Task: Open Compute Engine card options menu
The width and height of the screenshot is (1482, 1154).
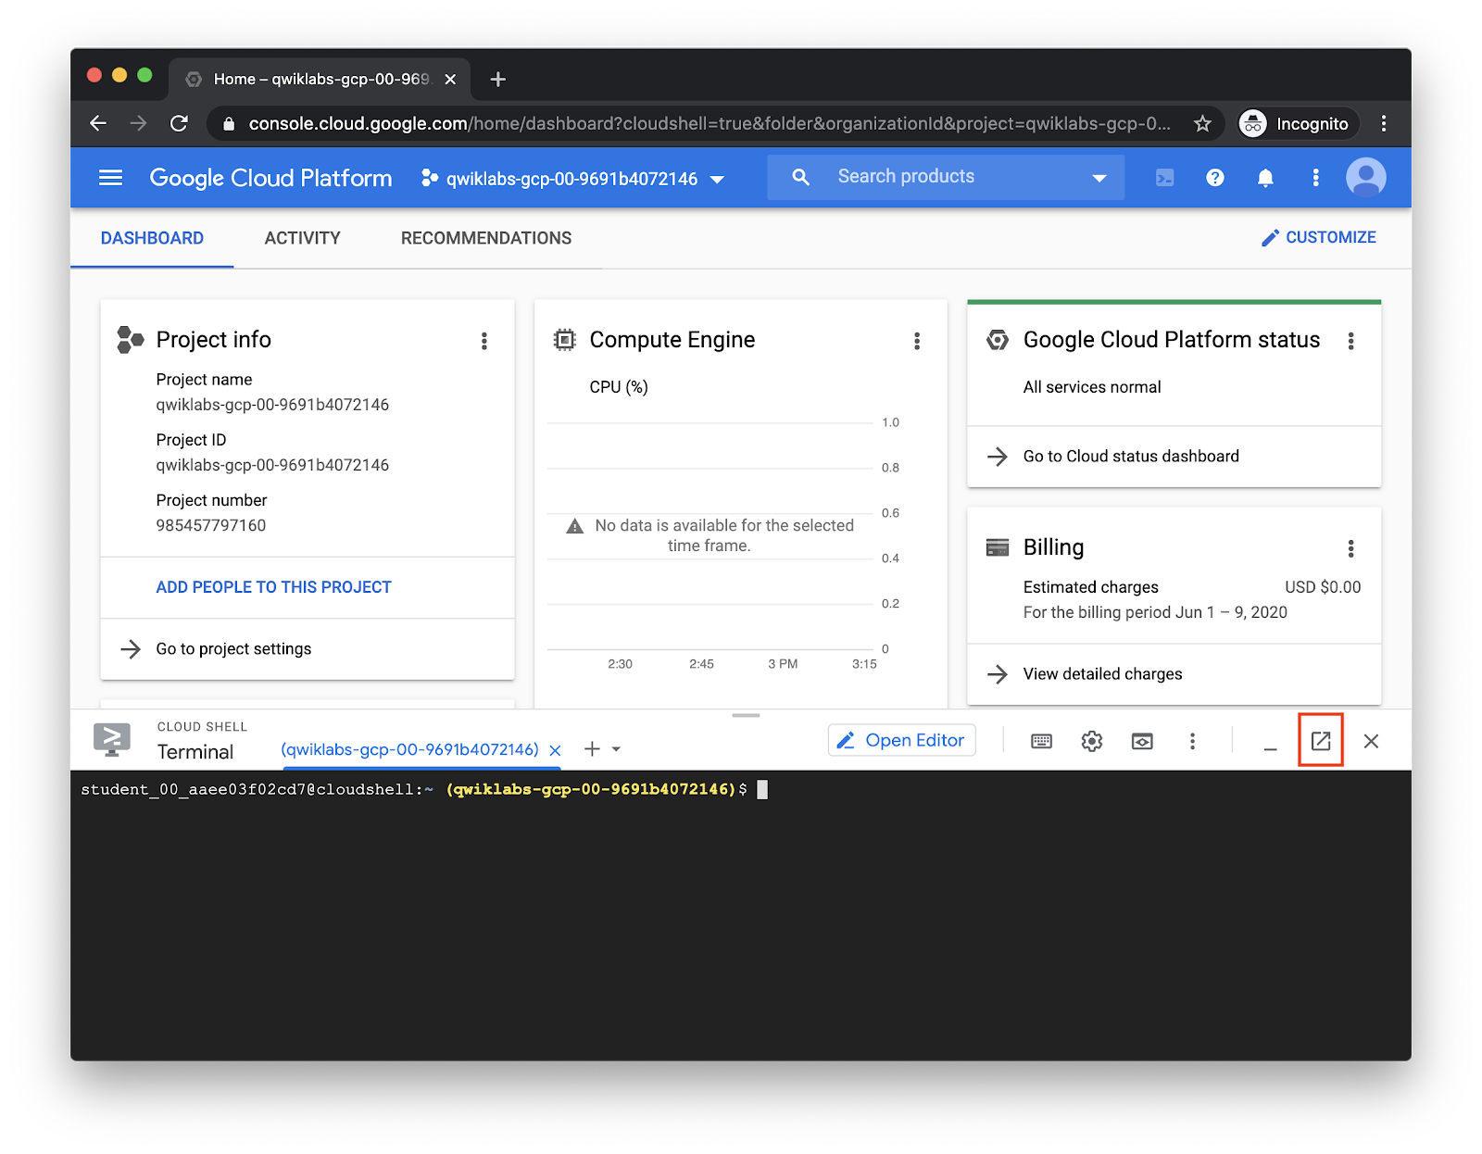Action: 917,341
